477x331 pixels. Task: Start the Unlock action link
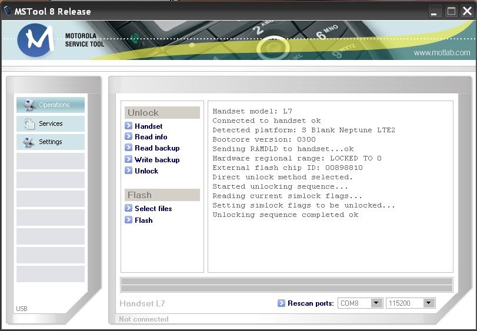pyautogui.click(x=146, y=171)
